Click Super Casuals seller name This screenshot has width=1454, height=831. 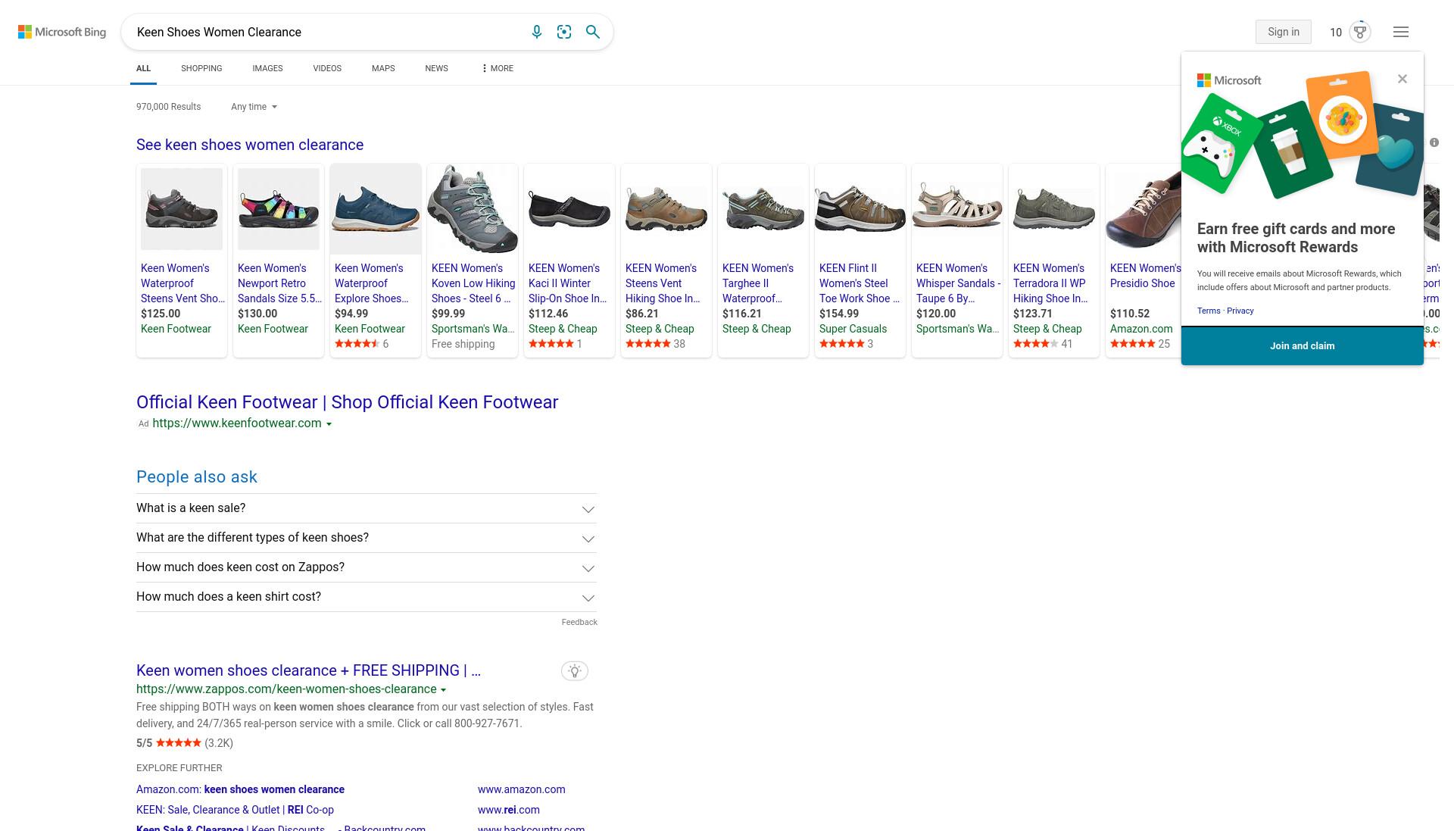pos(853,329)
